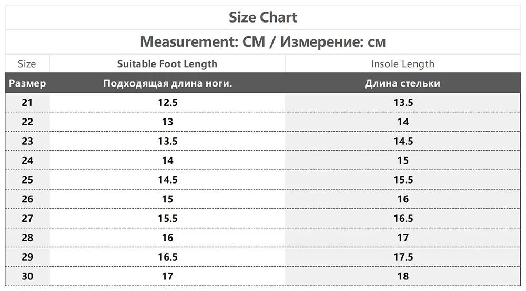
Task: Select size 30 row label
Action: [x=27, y=276]
